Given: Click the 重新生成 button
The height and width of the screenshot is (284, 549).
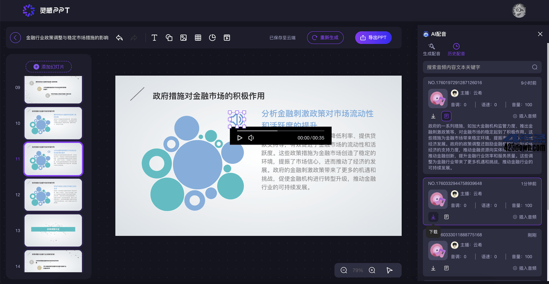Looking at the screenshot, I should (325, 37).
